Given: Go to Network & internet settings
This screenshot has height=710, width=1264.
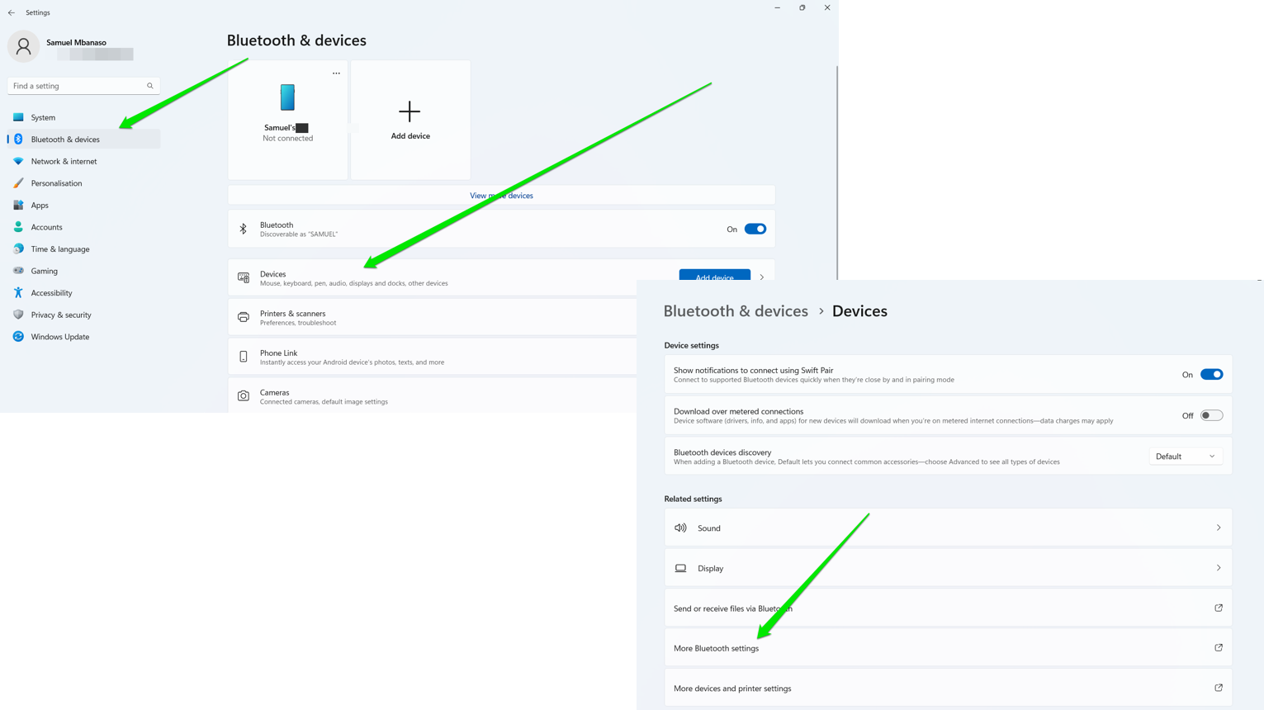Looking at the screenshot, I should pos(83,161).
